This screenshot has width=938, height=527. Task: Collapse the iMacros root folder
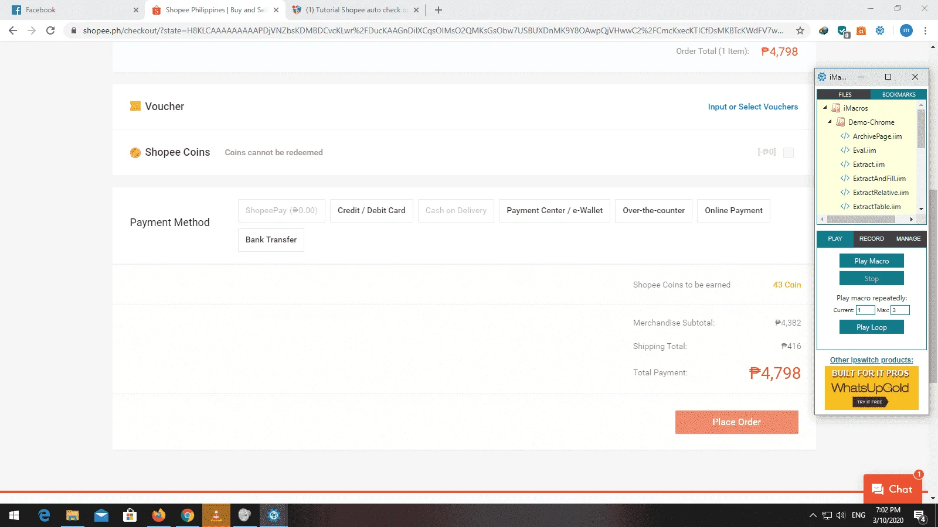pyautogui.click(x=825, y=108)
